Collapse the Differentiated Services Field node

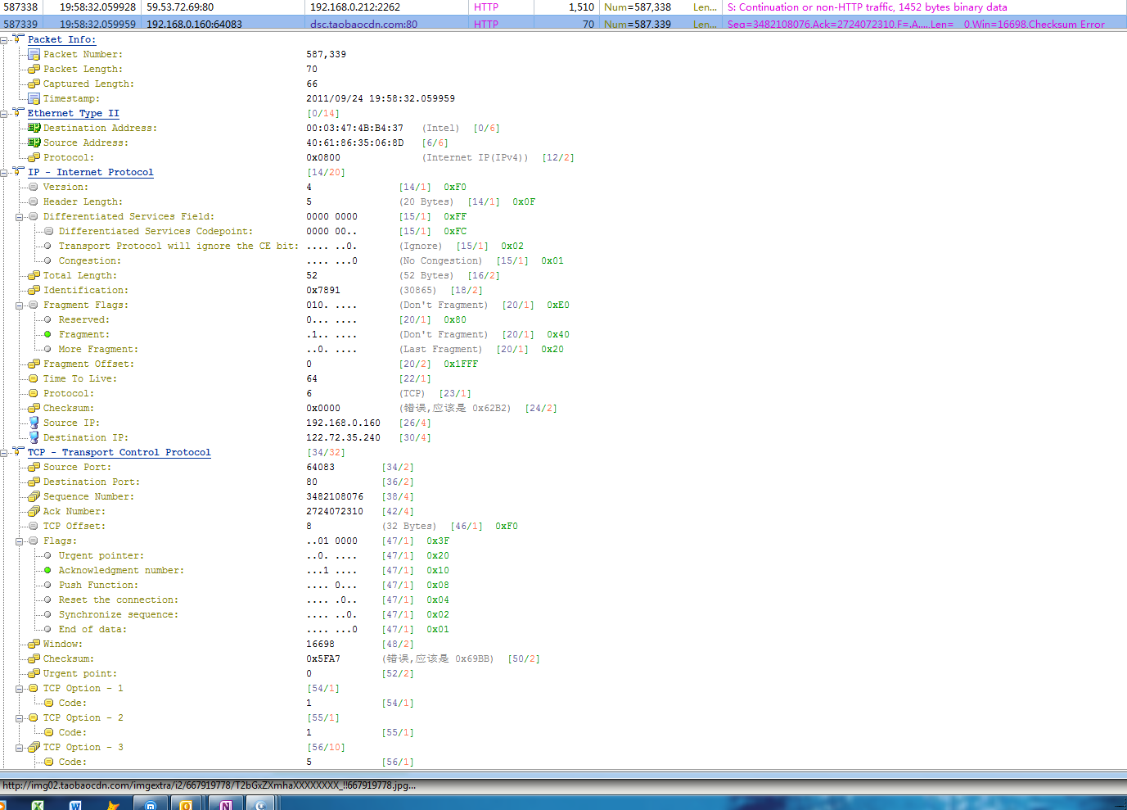coord(20,217)
